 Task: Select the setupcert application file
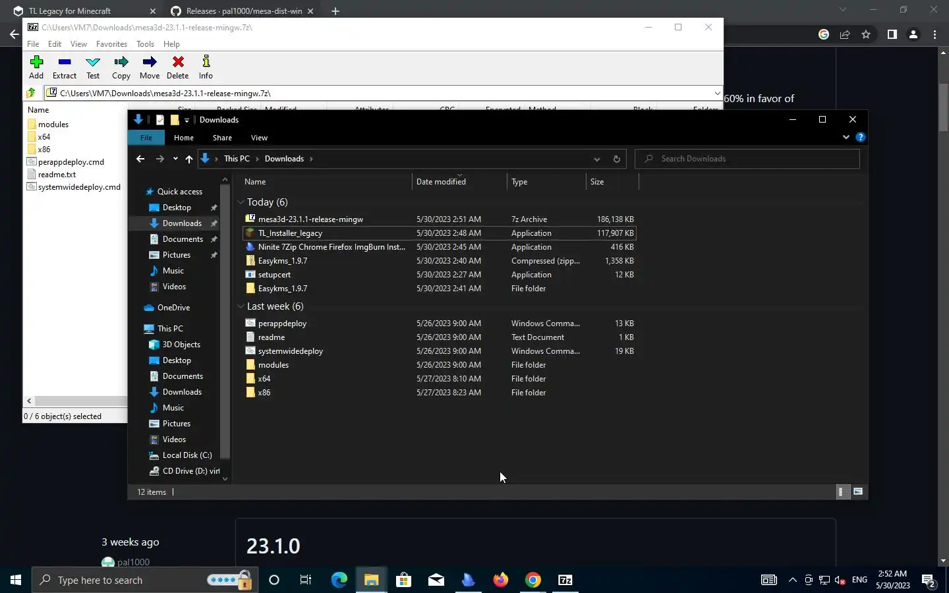pos(439,274)
